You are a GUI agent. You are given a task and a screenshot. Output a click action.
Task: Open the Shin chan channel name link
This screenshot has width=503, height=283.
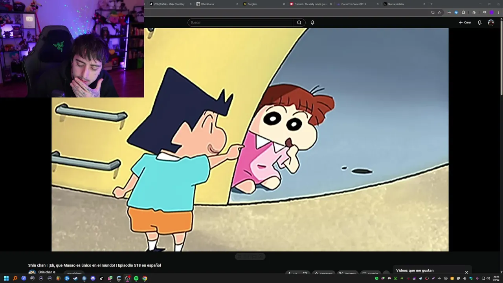point(45,272)
